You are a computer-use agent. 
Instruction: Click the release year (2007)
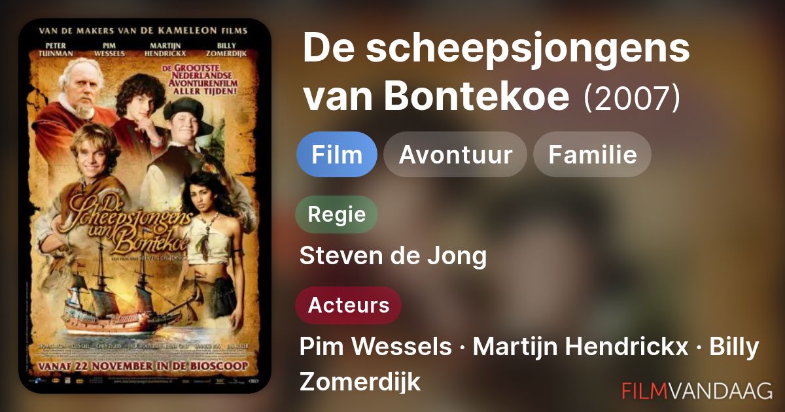632,98
